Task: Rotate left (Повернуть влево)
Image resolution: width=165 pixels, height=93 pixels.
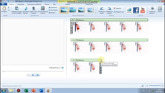Action: 102,10
